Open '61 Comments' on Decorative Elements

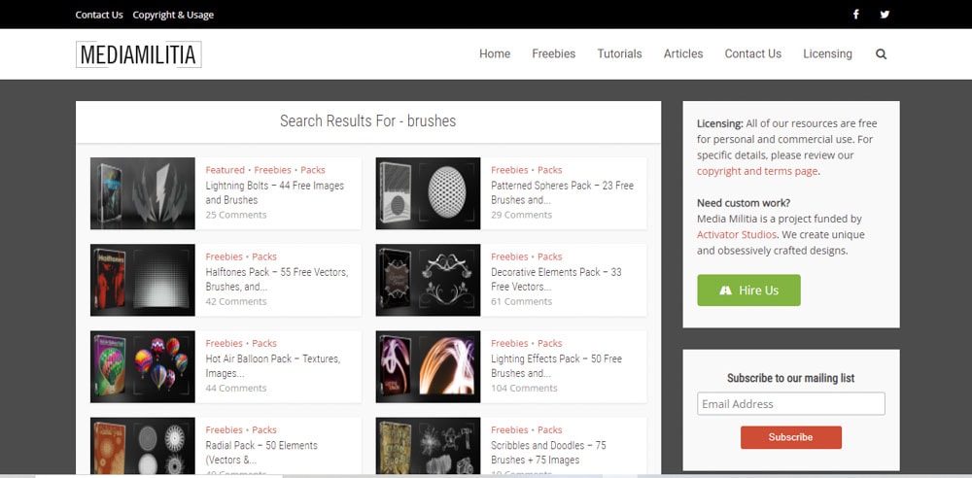[521, 302]
